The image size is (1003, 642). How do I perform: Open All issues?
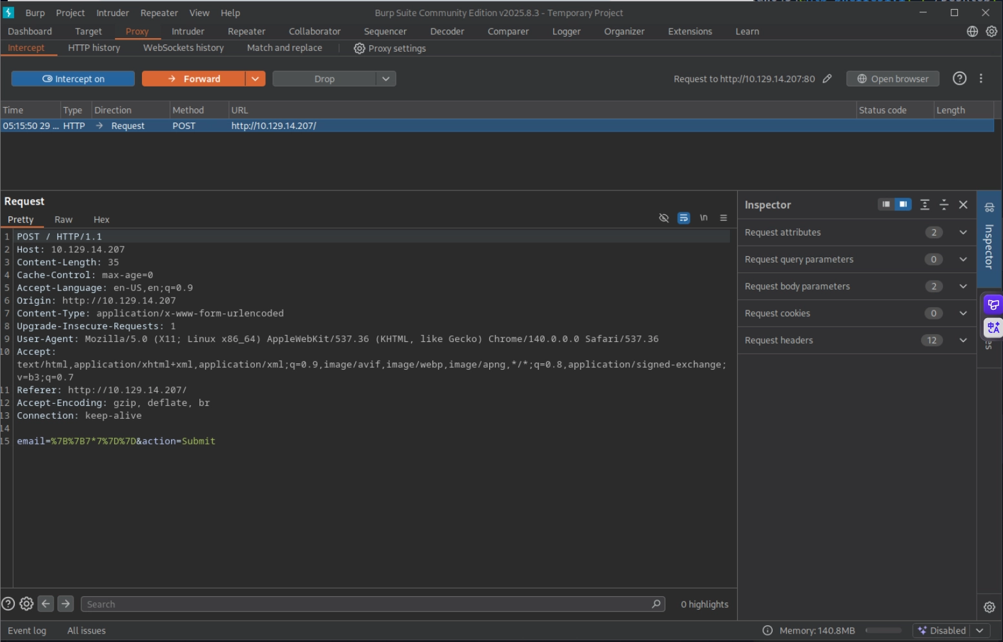coord(86,630)
